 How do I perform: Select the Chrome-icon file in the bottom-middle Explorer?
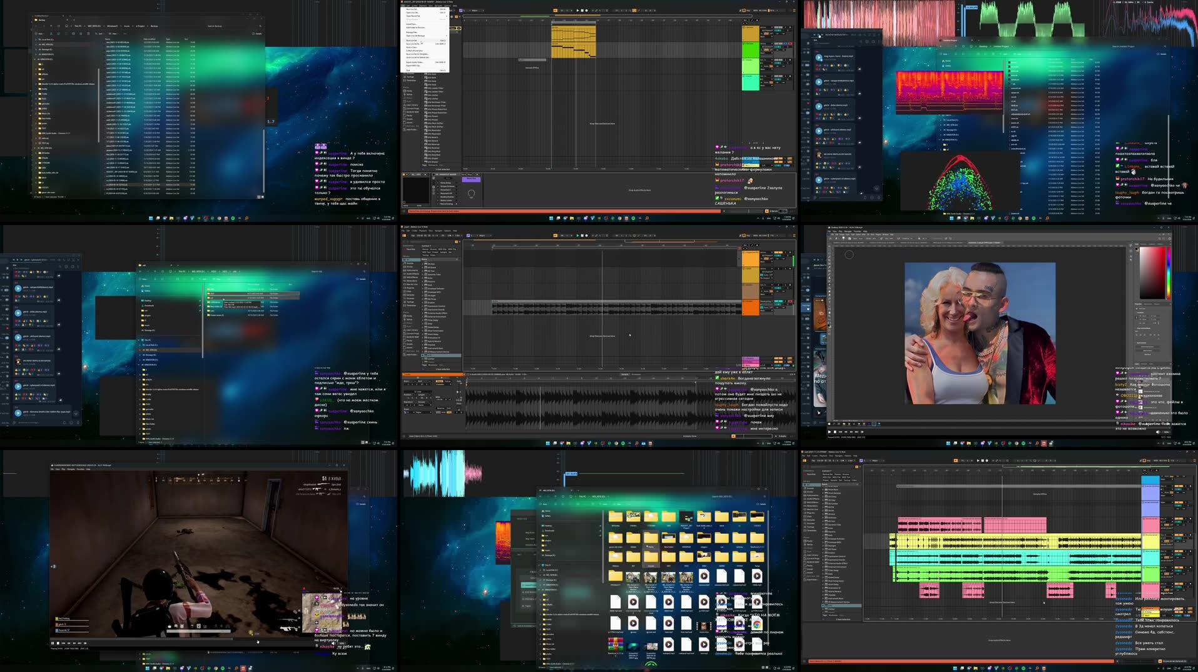click(x=757, y=624)
